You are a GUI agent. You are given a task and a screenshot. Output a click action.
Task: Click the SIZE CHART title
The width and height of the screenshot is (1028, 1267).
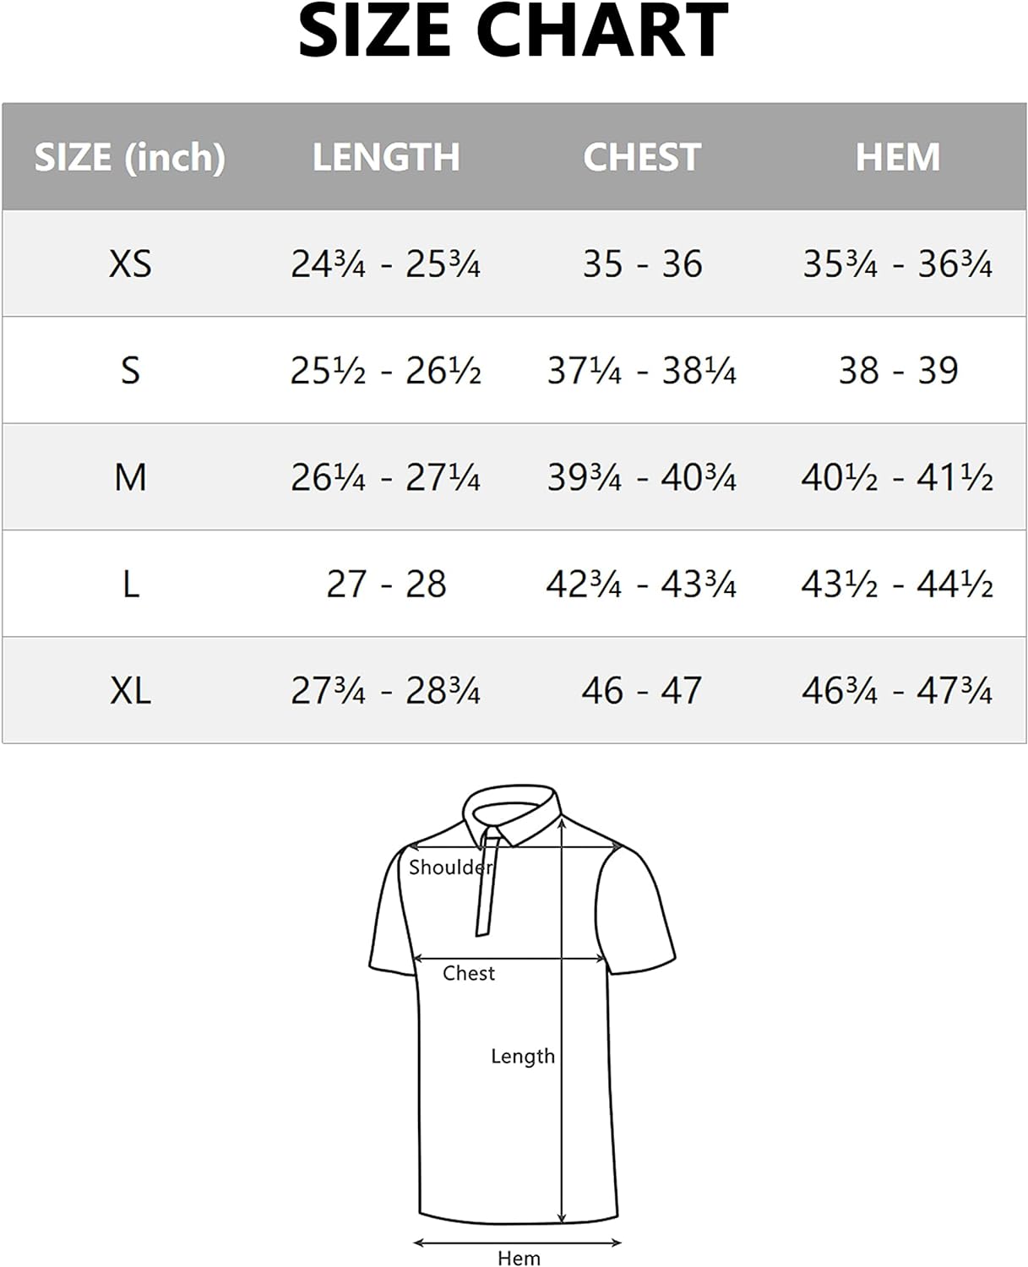(x=514, y=30)
